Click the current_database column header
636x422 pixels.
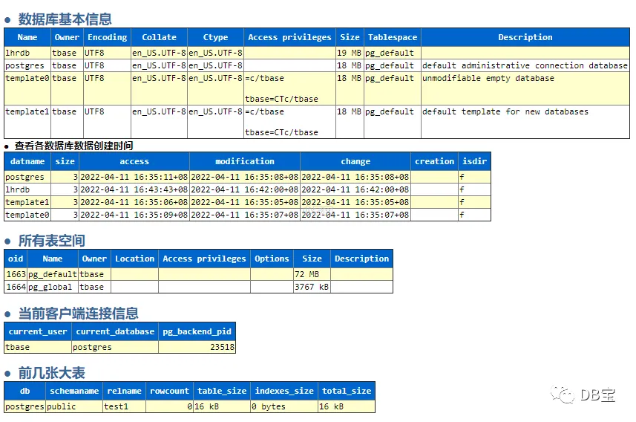[x=115, y=331]
